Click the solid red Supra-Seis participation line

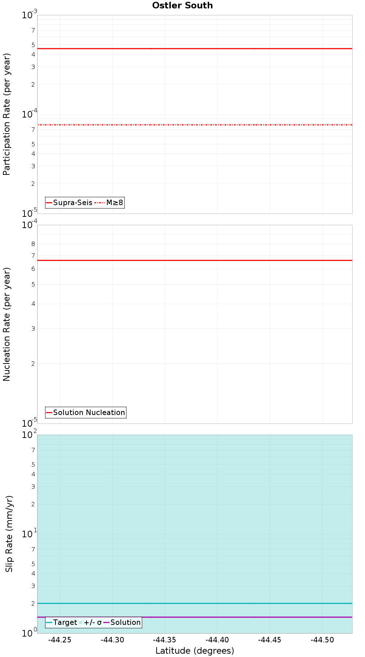point(195,49)
